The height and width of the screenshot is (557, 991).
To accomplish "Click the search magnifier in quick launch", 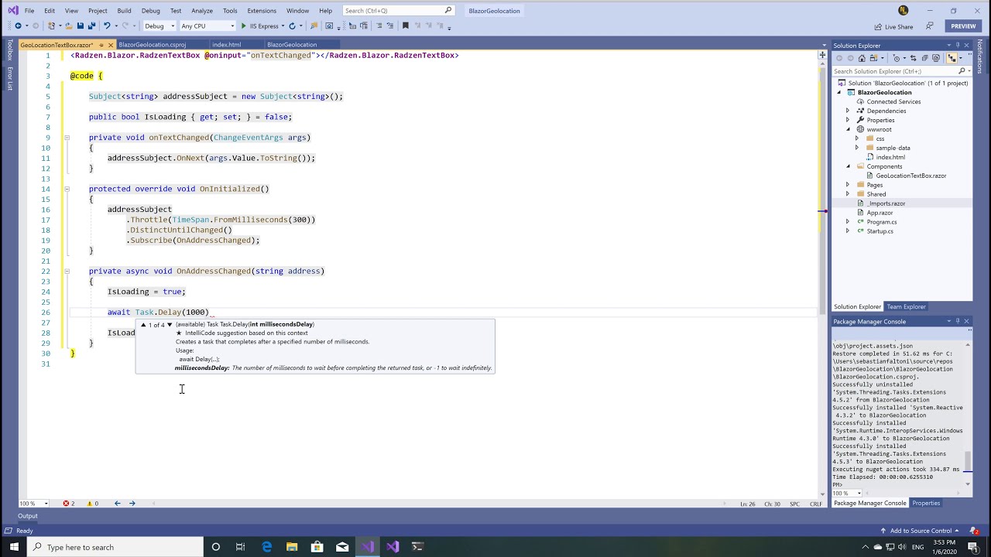I will (x=447, y=11).
